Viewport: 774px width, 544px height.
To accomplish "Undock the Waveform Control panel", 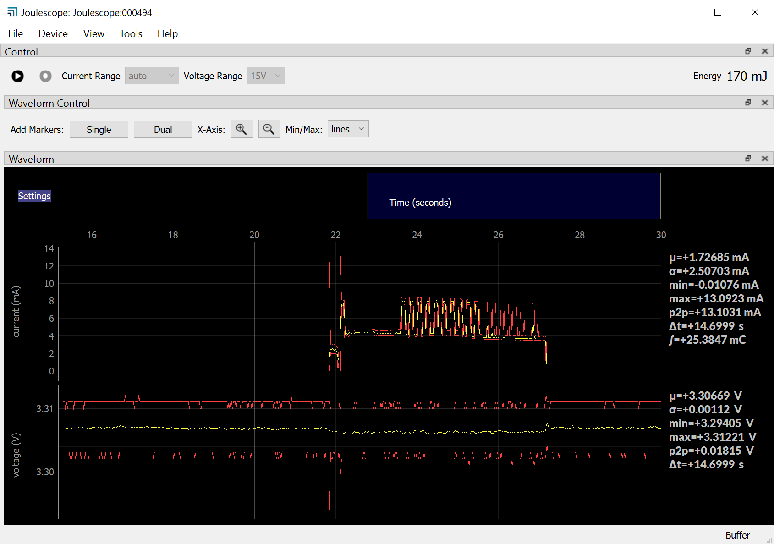I will pyautogui.click(x=748, y=102).
